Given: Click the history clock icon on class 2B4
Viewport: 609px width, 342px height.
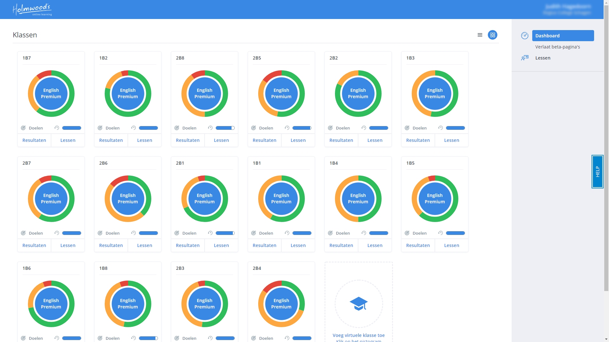Looking at the screenshot, I should [287, 338].
